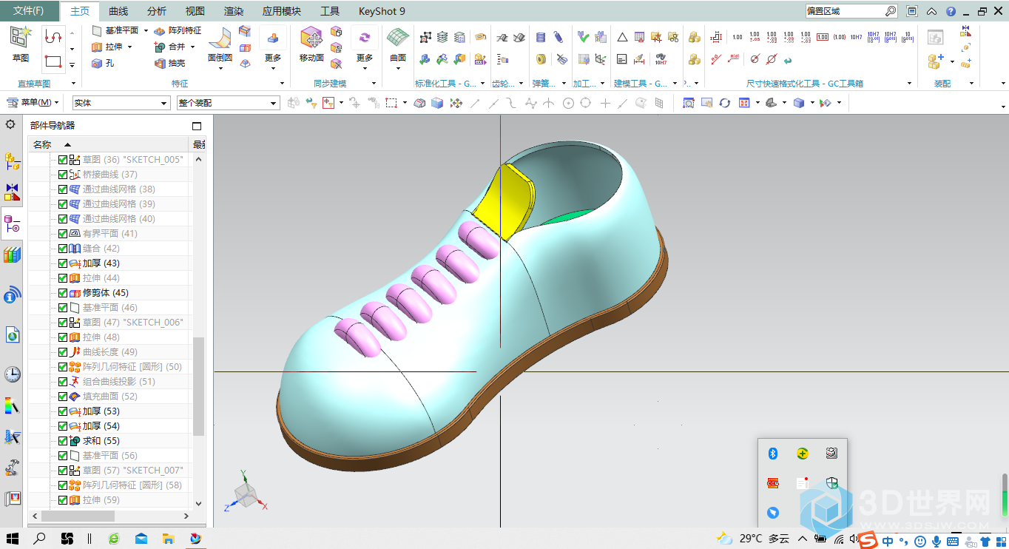Open the History clock sidebar tab
The image size is (1009, 549).
click(12, 374)
